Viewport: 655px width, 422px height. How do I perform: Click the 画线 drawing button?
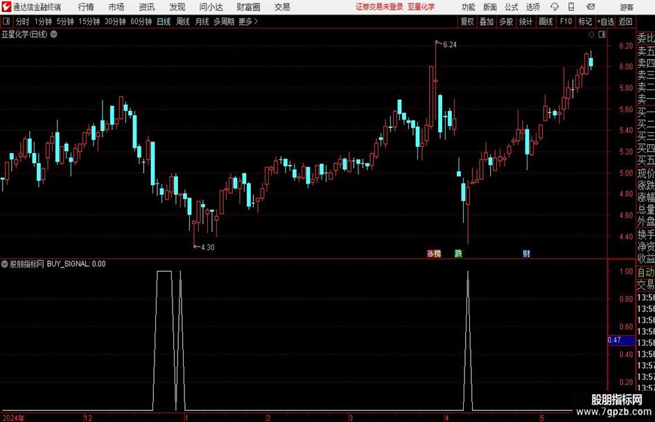point(545,21)
